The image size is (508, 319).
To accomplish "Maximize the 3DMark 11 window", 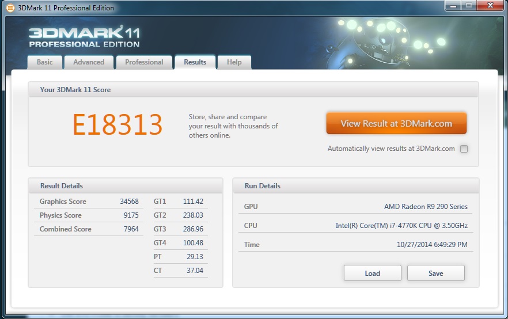I will tap(468, 6).
